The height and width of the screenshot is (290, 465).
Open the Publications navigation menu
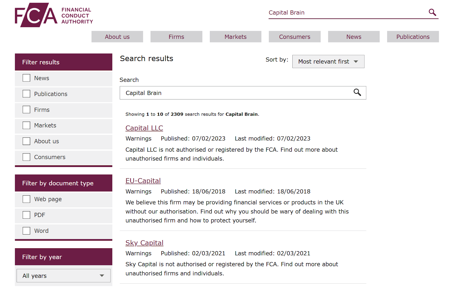click(413, 37)
